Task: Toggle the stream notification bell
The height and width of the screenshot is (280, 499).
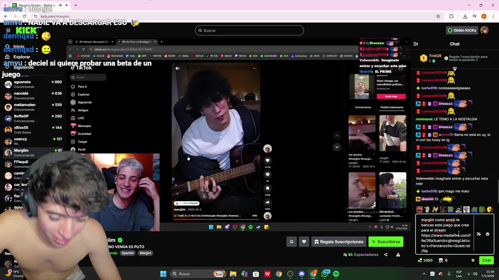Action: pos(291,241)
